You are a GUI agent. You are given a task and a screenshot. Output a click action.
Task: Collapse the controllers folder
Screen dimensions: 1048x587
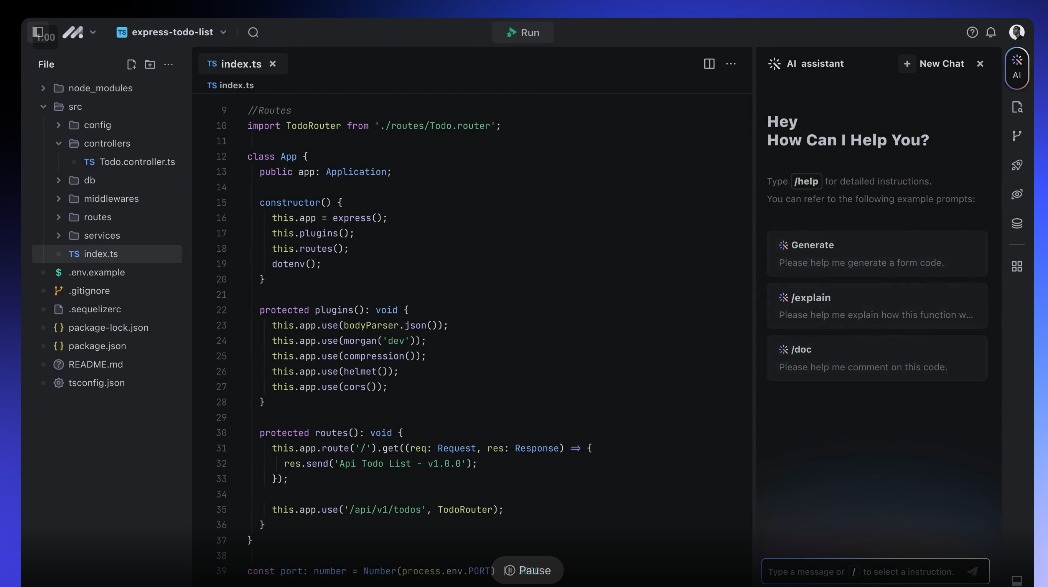(x=59, y=143)
